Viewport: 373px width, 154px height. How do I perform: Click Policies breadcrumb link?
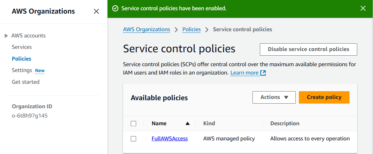pyautogui.click(x=192, y=29)
